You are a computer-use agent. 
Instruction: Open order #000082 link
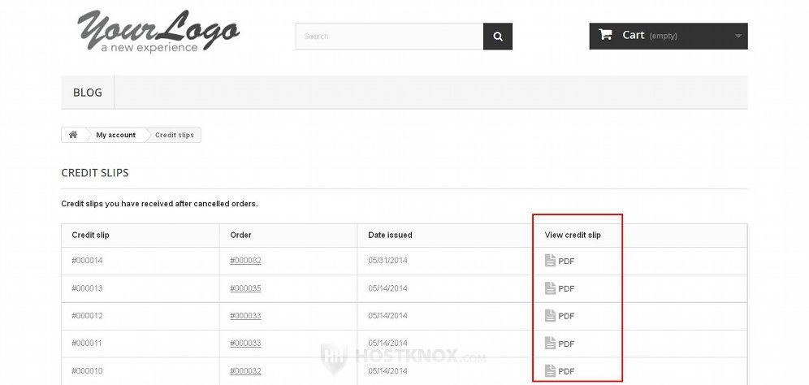point(245,261)
